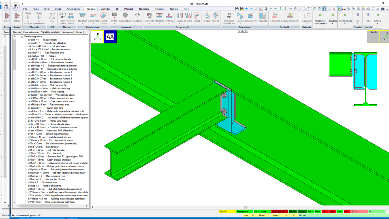Run the Compenetrazioni check

[290, 17]
